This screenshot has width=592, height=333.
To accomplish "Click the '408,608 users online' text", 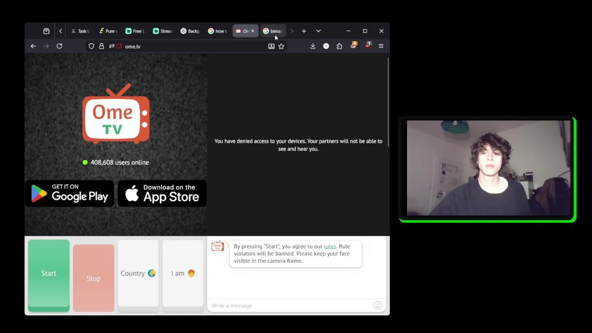I will click(x=120, y=162).
